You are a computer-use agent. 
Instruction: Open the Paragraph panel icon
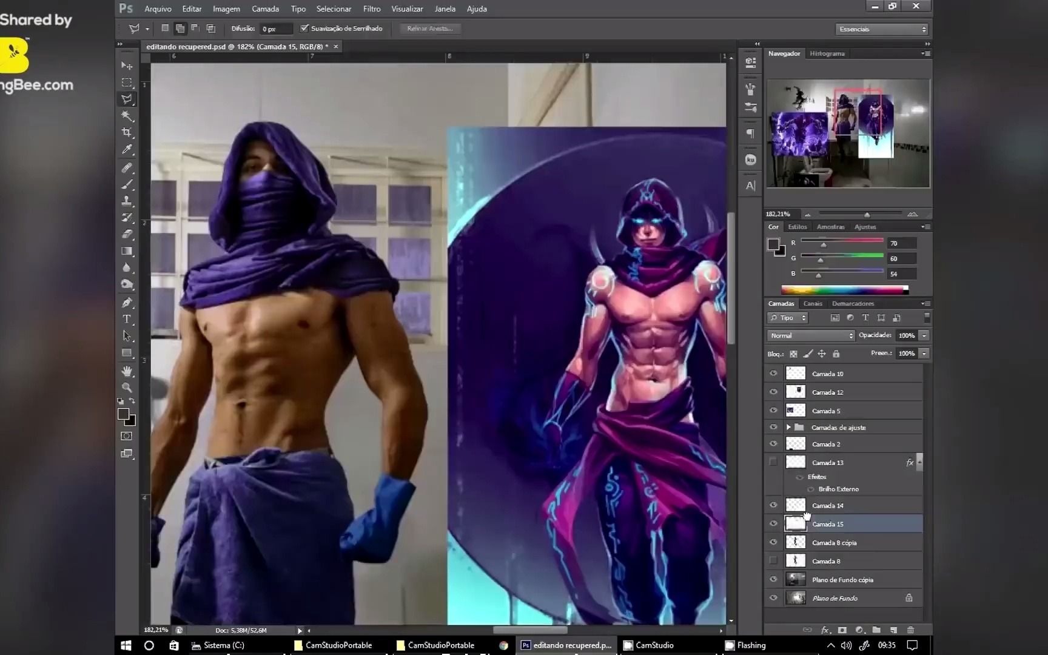click(751, 133)
